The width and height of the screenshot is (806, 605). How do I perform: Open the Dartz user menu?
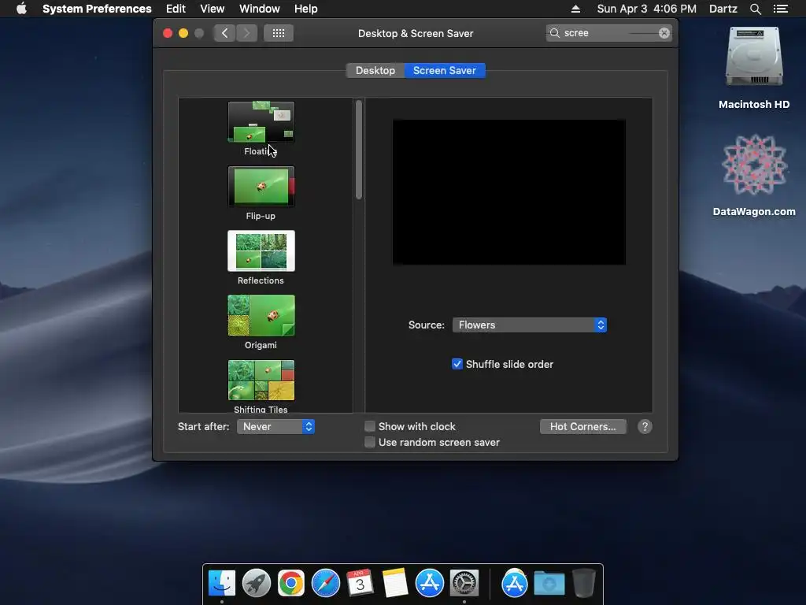[723, 9]
